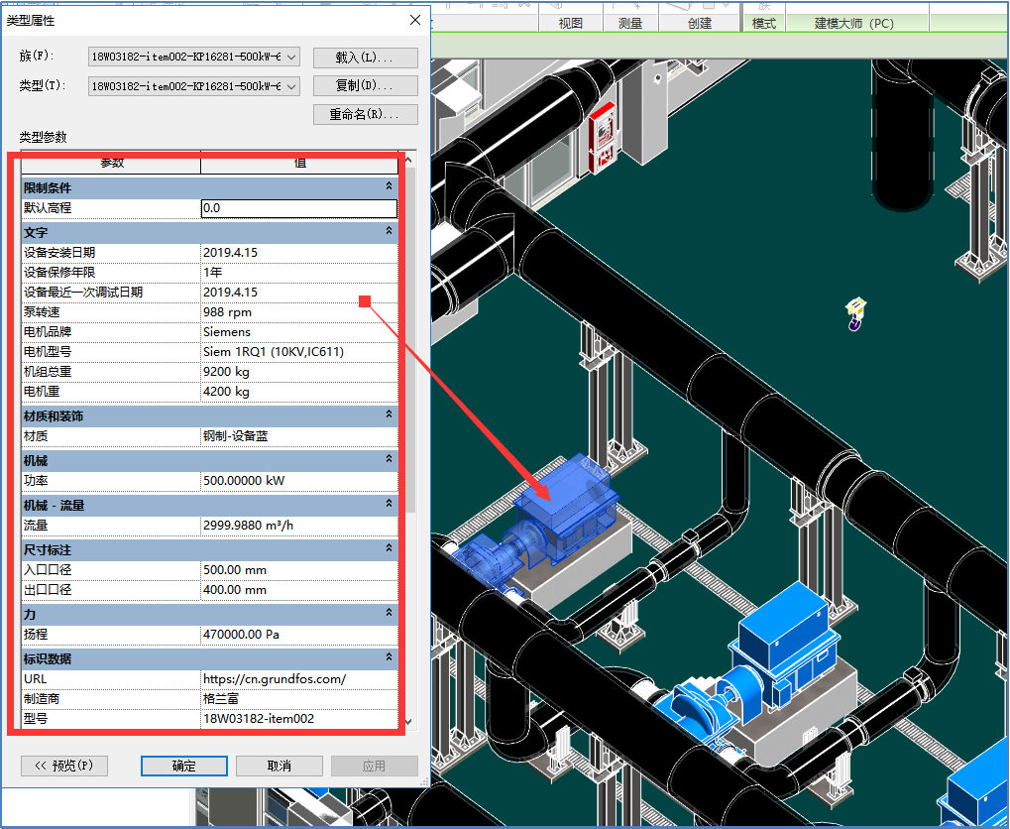The width and height of the screenshot is (1010, 829).
Task: Cancel the dialog with 取消
Action: pos(279,766)
